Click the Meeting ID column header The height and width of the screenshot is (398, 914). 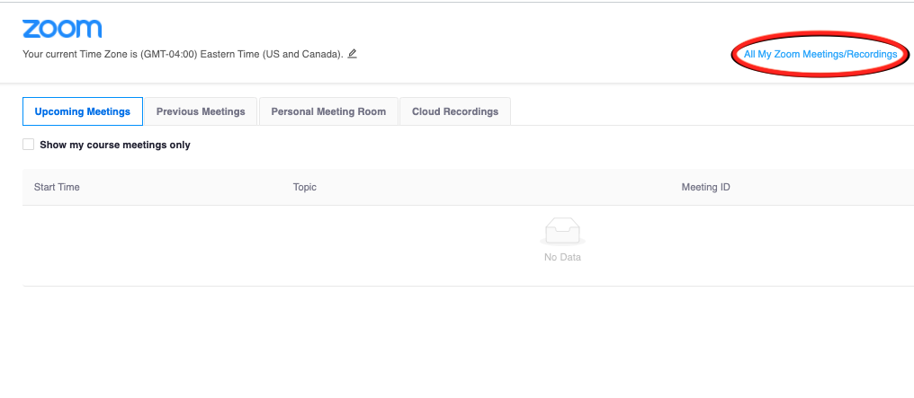click(705, 188)
